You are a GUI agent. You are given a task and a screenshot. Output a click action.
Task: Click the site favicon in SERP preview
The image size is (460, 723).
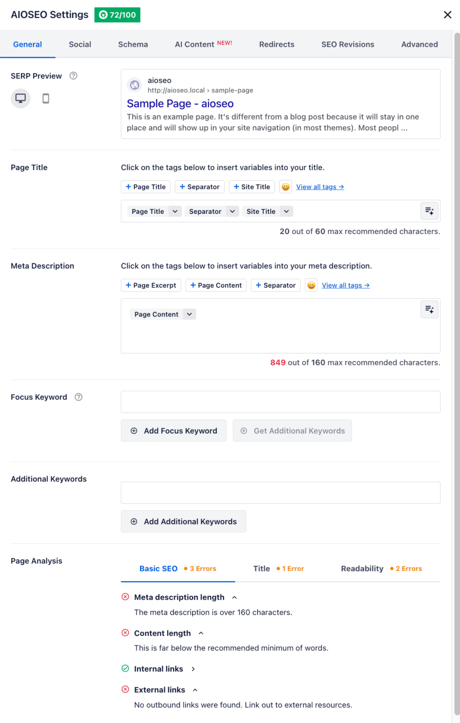coord(134,85)
